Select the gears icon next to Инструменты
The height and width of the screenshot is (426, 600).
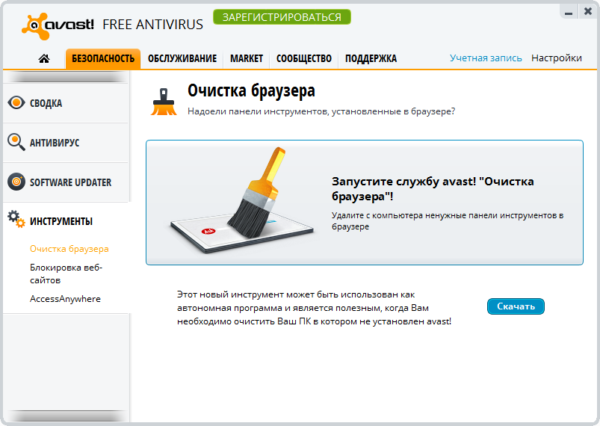tap(16, 219)
